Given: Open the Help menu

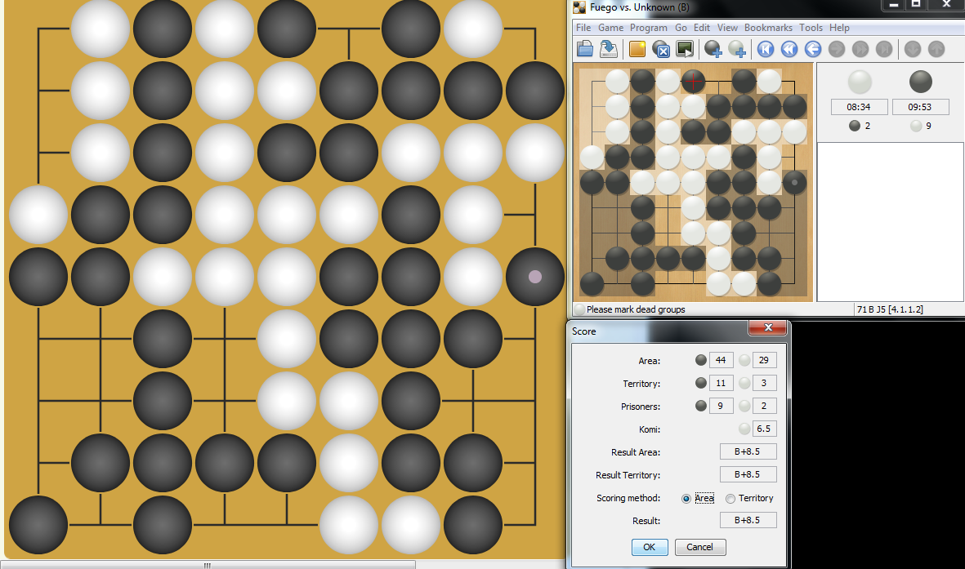Looking at the screenshot, I should (x=839, y=28).
